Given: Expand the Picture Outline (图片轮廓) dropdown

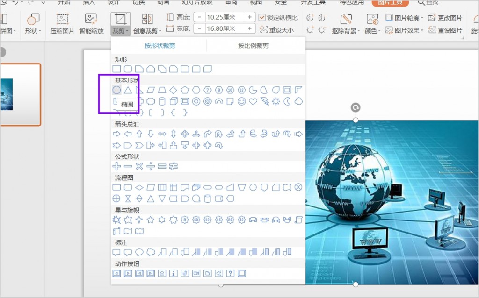Looking at the screenshot, I should tap(404, 18).
